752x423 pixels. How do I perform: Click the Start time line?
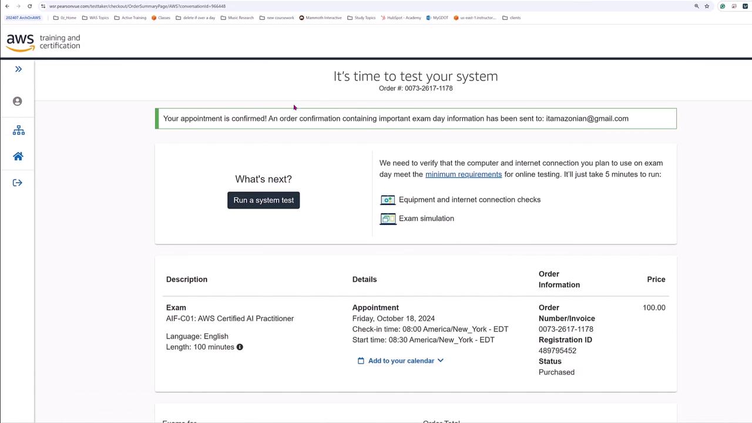tap(424, 340)
